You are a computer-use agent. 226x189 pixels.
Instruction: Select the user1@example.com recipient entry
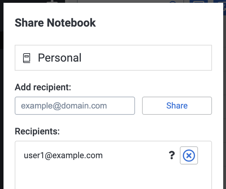[63, 155]
